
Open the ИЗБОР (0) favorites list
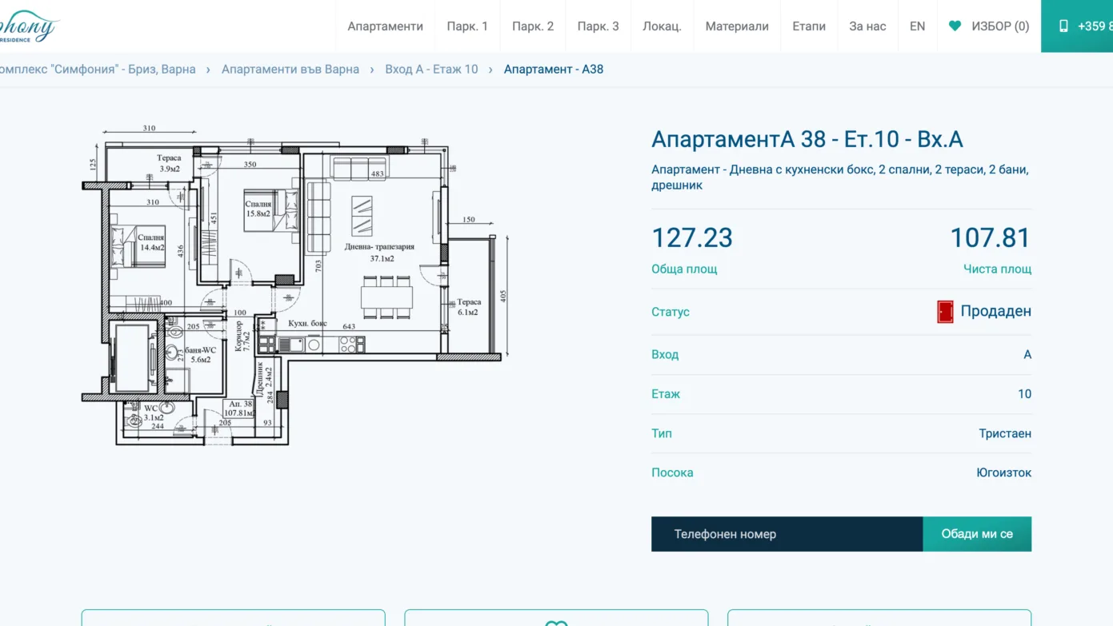pos(999,26)
